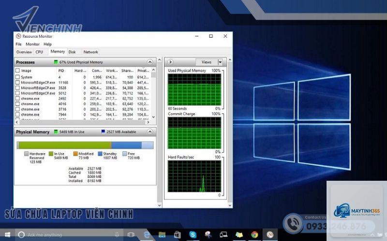The width and height of the screenshot is (387, 241).
Task: Click the connected devices taskbar icon
Action: pyautogui.click(x=223, y=235)
